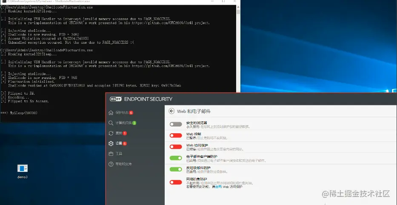Click the 'Flipped to RW.' line in cmd
The width and height of the screenshot is (397, 205).
(18, 93)
